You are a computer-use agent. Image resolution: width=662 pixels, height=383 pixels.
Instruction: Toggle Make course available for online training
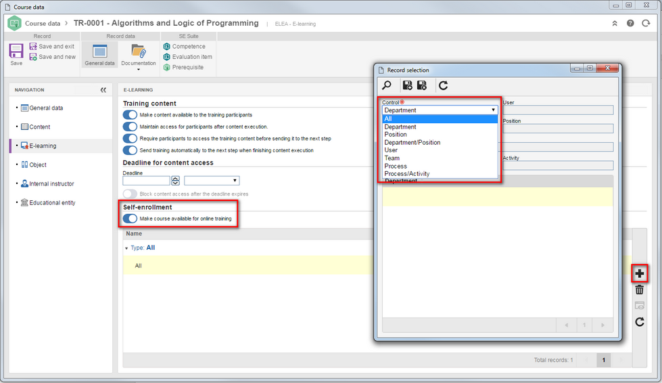point(130,219)
